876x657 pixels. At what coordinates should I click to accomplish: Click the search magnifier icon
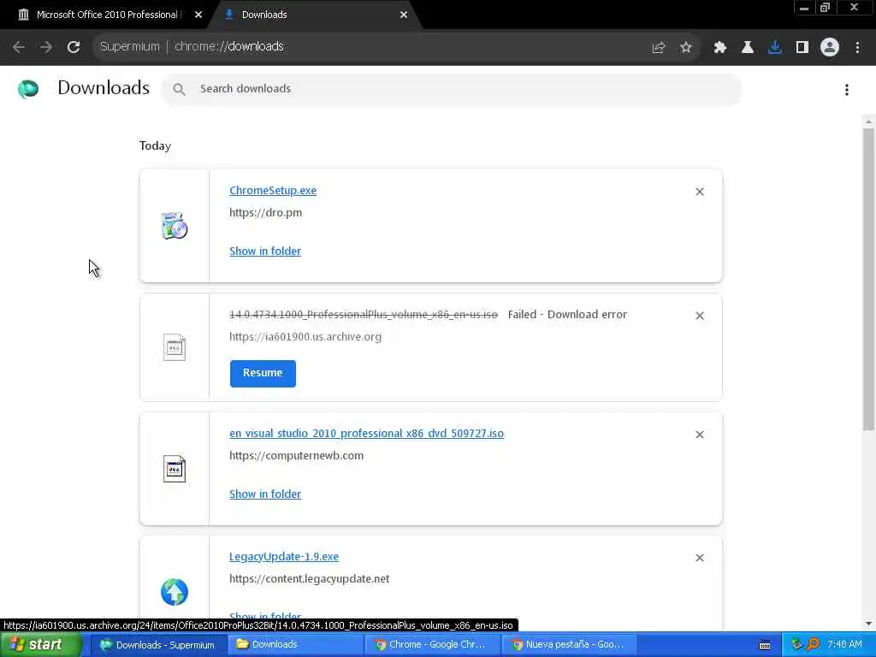179,89
